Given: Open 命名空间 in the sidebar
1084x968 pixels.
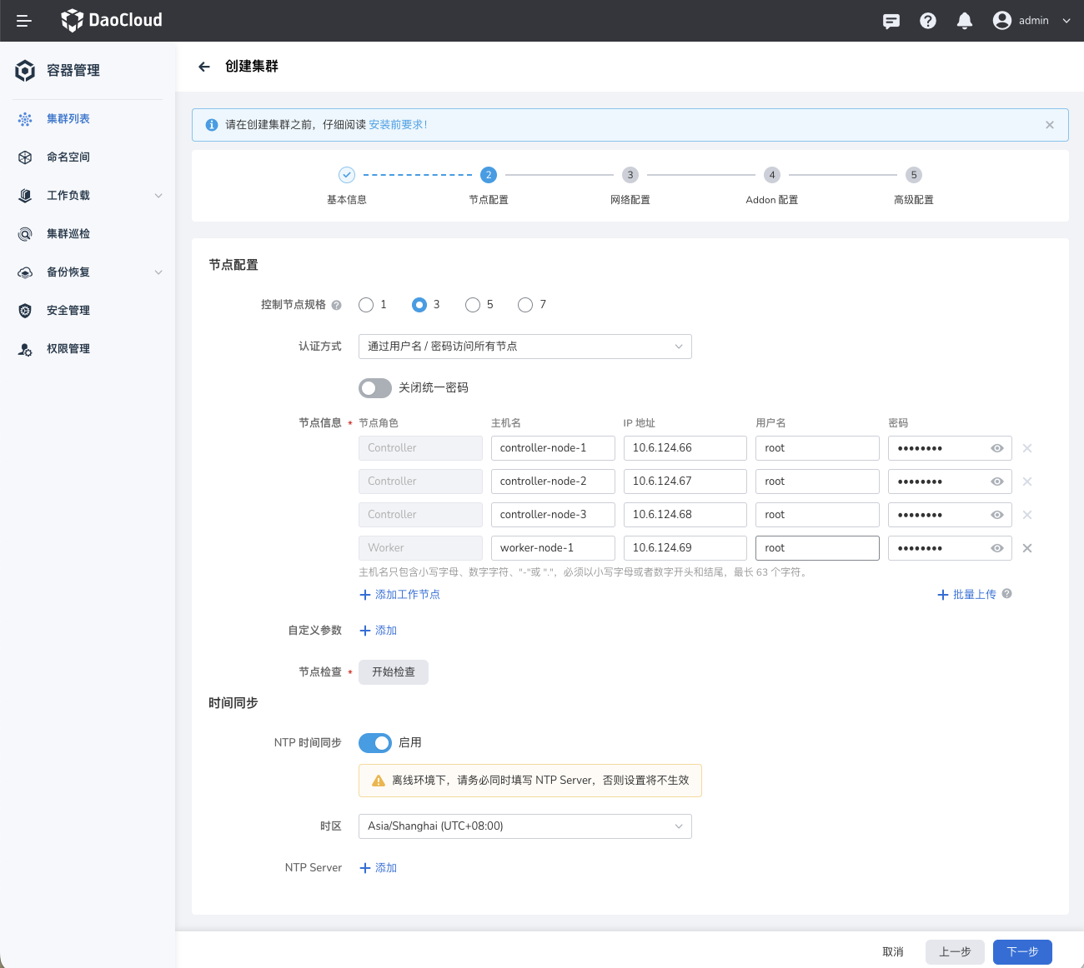Looking at the screenshot, I should pyautogui.click(x=68, y=157).
